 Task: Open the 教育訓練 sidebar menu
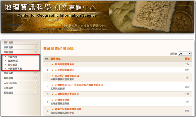(x=9, y=78)
